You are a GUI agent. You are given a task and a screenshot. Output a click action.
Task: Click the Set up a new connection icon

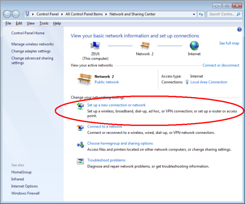pos(80,106)
